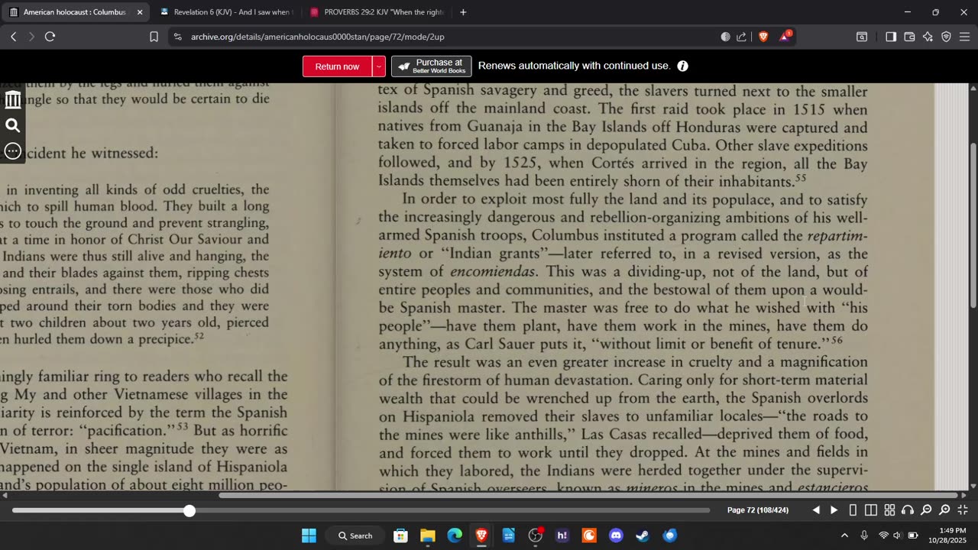The image size is (978, 550).
Task: Open Brave VPN shield icon
Action: (x=946, y=37)
